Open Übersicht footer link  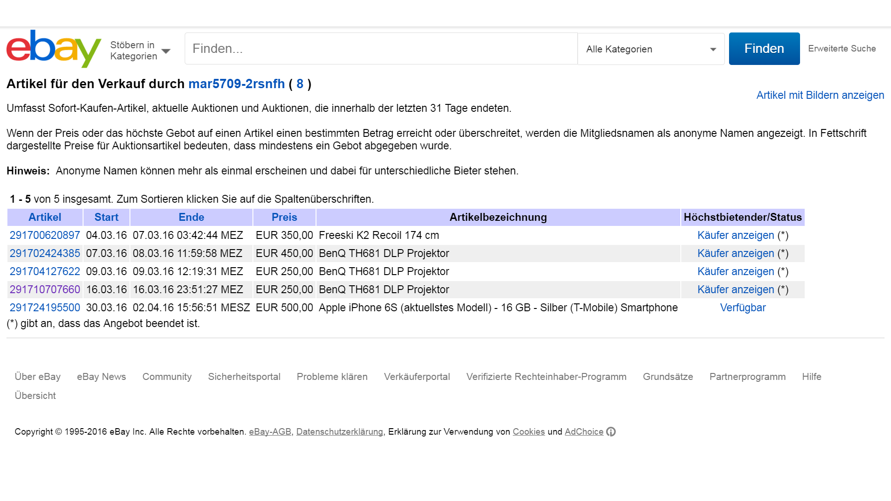click(x=35, y=396)
